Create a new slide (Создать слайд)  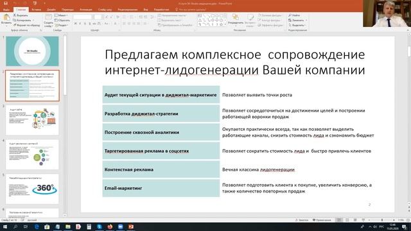click(49, 21)
